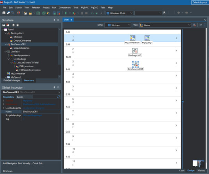Switch to the Events tab
The image size is (209, 174).
click(20, 97)
